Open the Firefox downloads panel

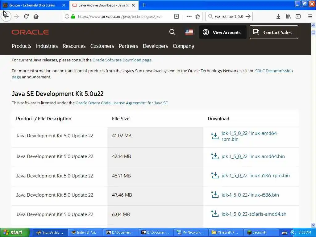click(x=278, y=16)
